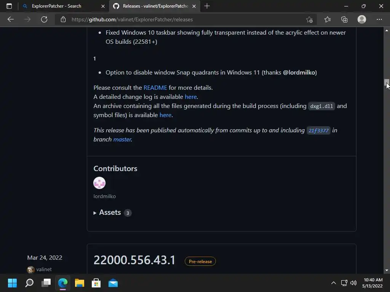View site information lock icon
The height and width of the screenshot is (292, 390).
pyautogui.click(x=63, y=19)
